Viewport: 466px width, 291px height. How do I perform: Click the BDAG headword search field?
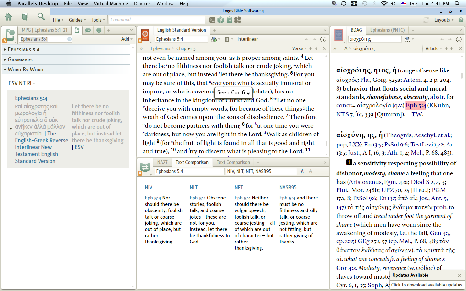tap(375, 39)
